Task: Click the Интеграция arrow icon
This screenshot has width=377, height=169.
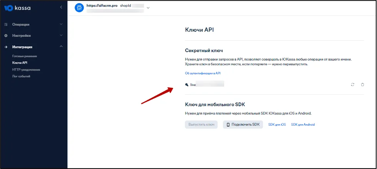Action: pyautogui.click(x=6, y=47)
